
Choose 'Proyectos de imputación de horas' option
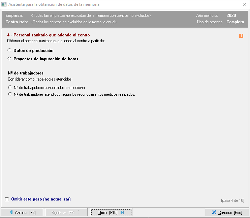pos(9,59)
